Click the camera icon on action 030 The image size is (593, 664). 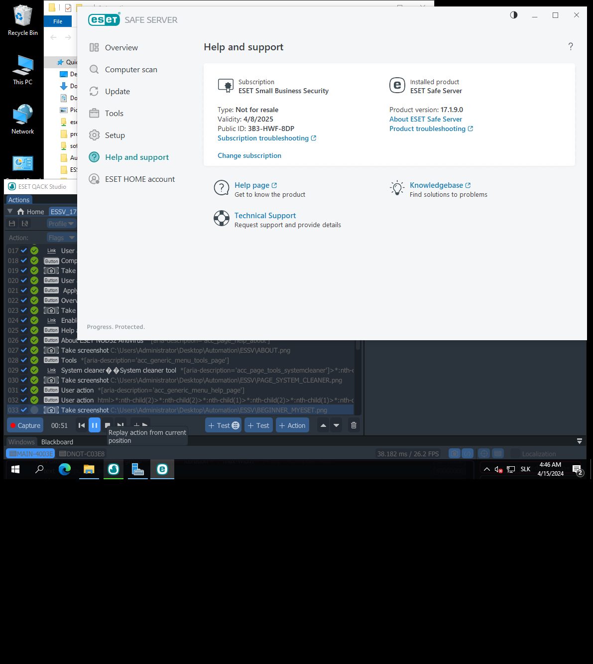[x=51, y=380]
